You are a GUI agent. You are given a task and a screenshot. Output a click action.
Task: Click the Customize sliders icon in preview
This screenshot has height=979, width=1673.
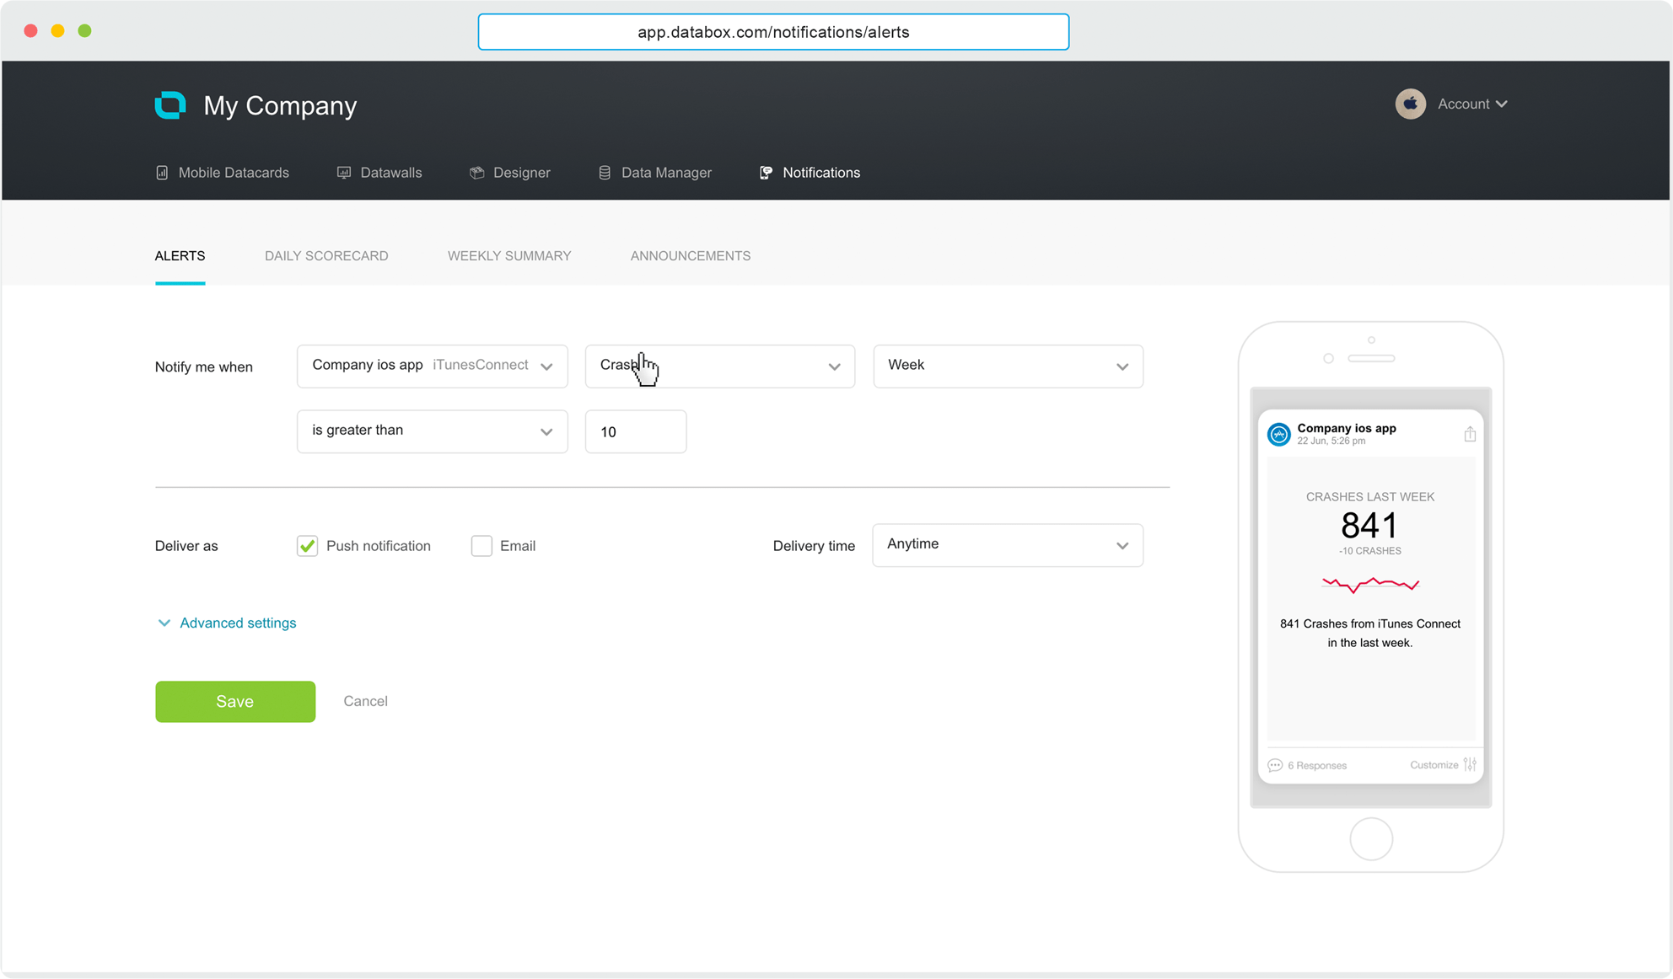click(1471, 764)
